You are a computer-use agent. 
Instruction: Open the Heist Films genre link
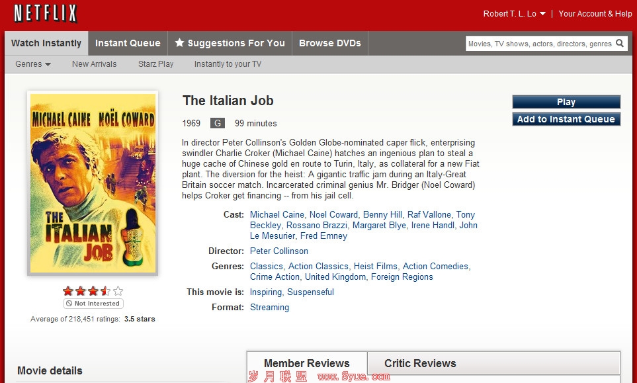tap(375, 266)
